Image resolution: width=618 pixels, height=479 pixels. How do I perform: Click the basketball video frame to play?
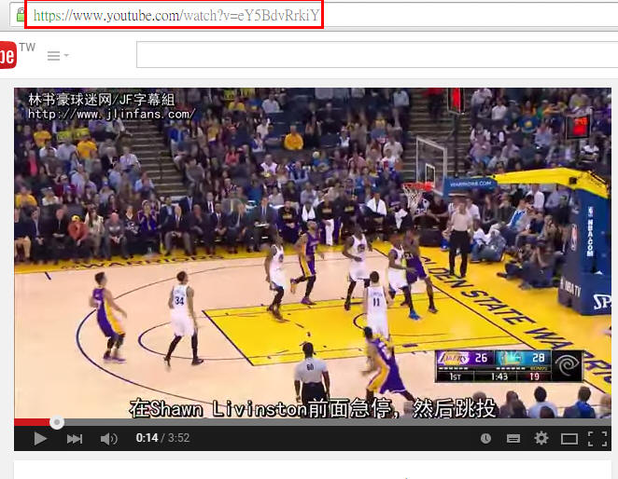pos(313,253)
